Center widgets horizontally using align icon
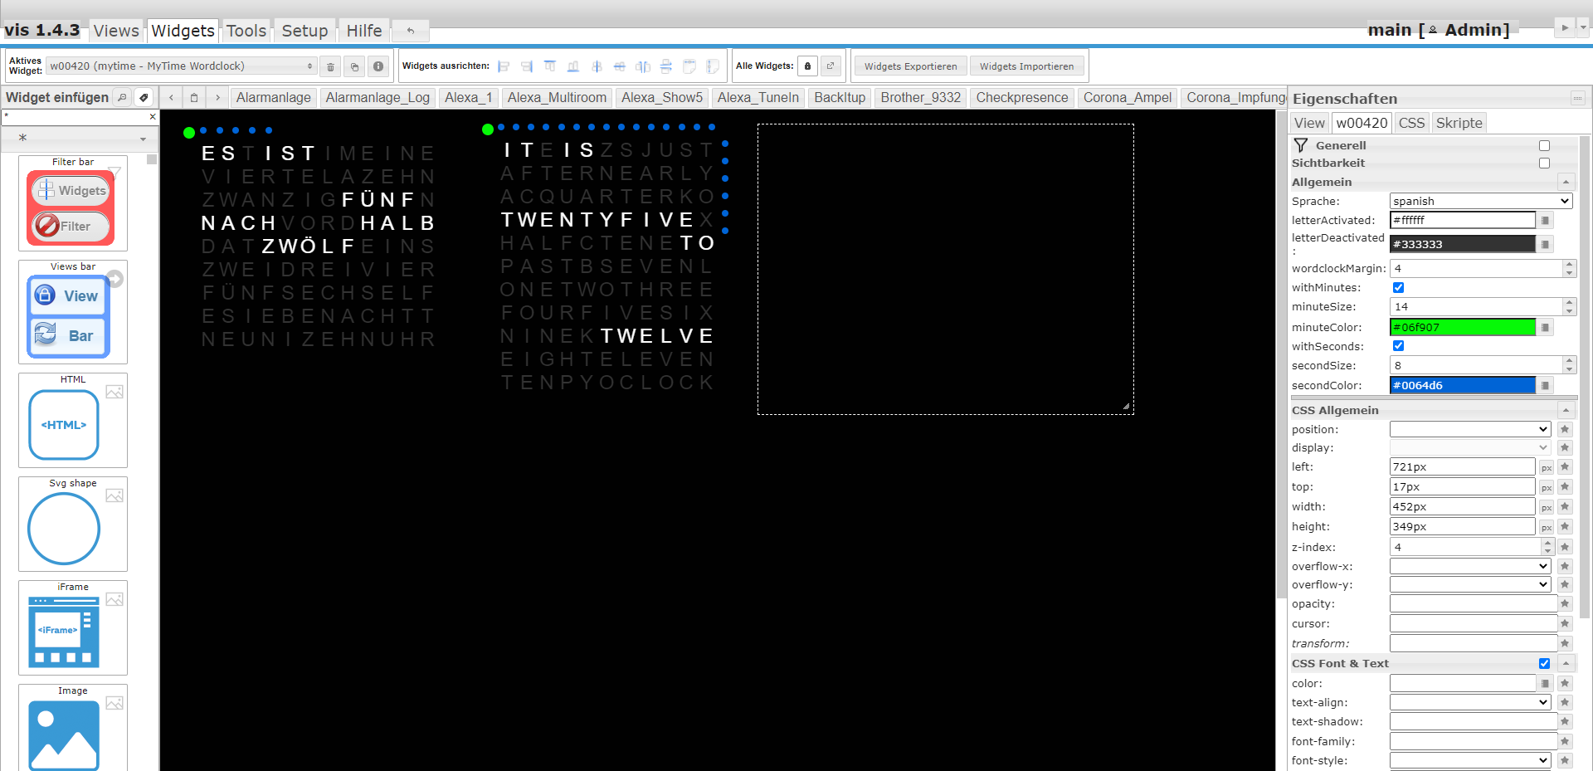This screenshot has height=771, width=1593. click(x=597, y=66)
